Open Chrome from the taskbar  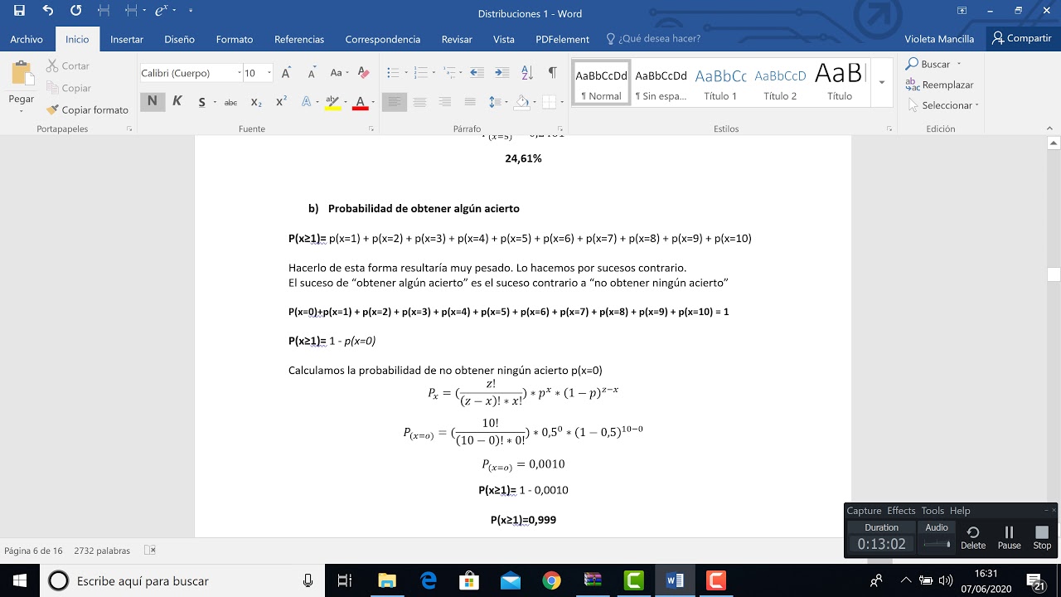pos(551,580)
